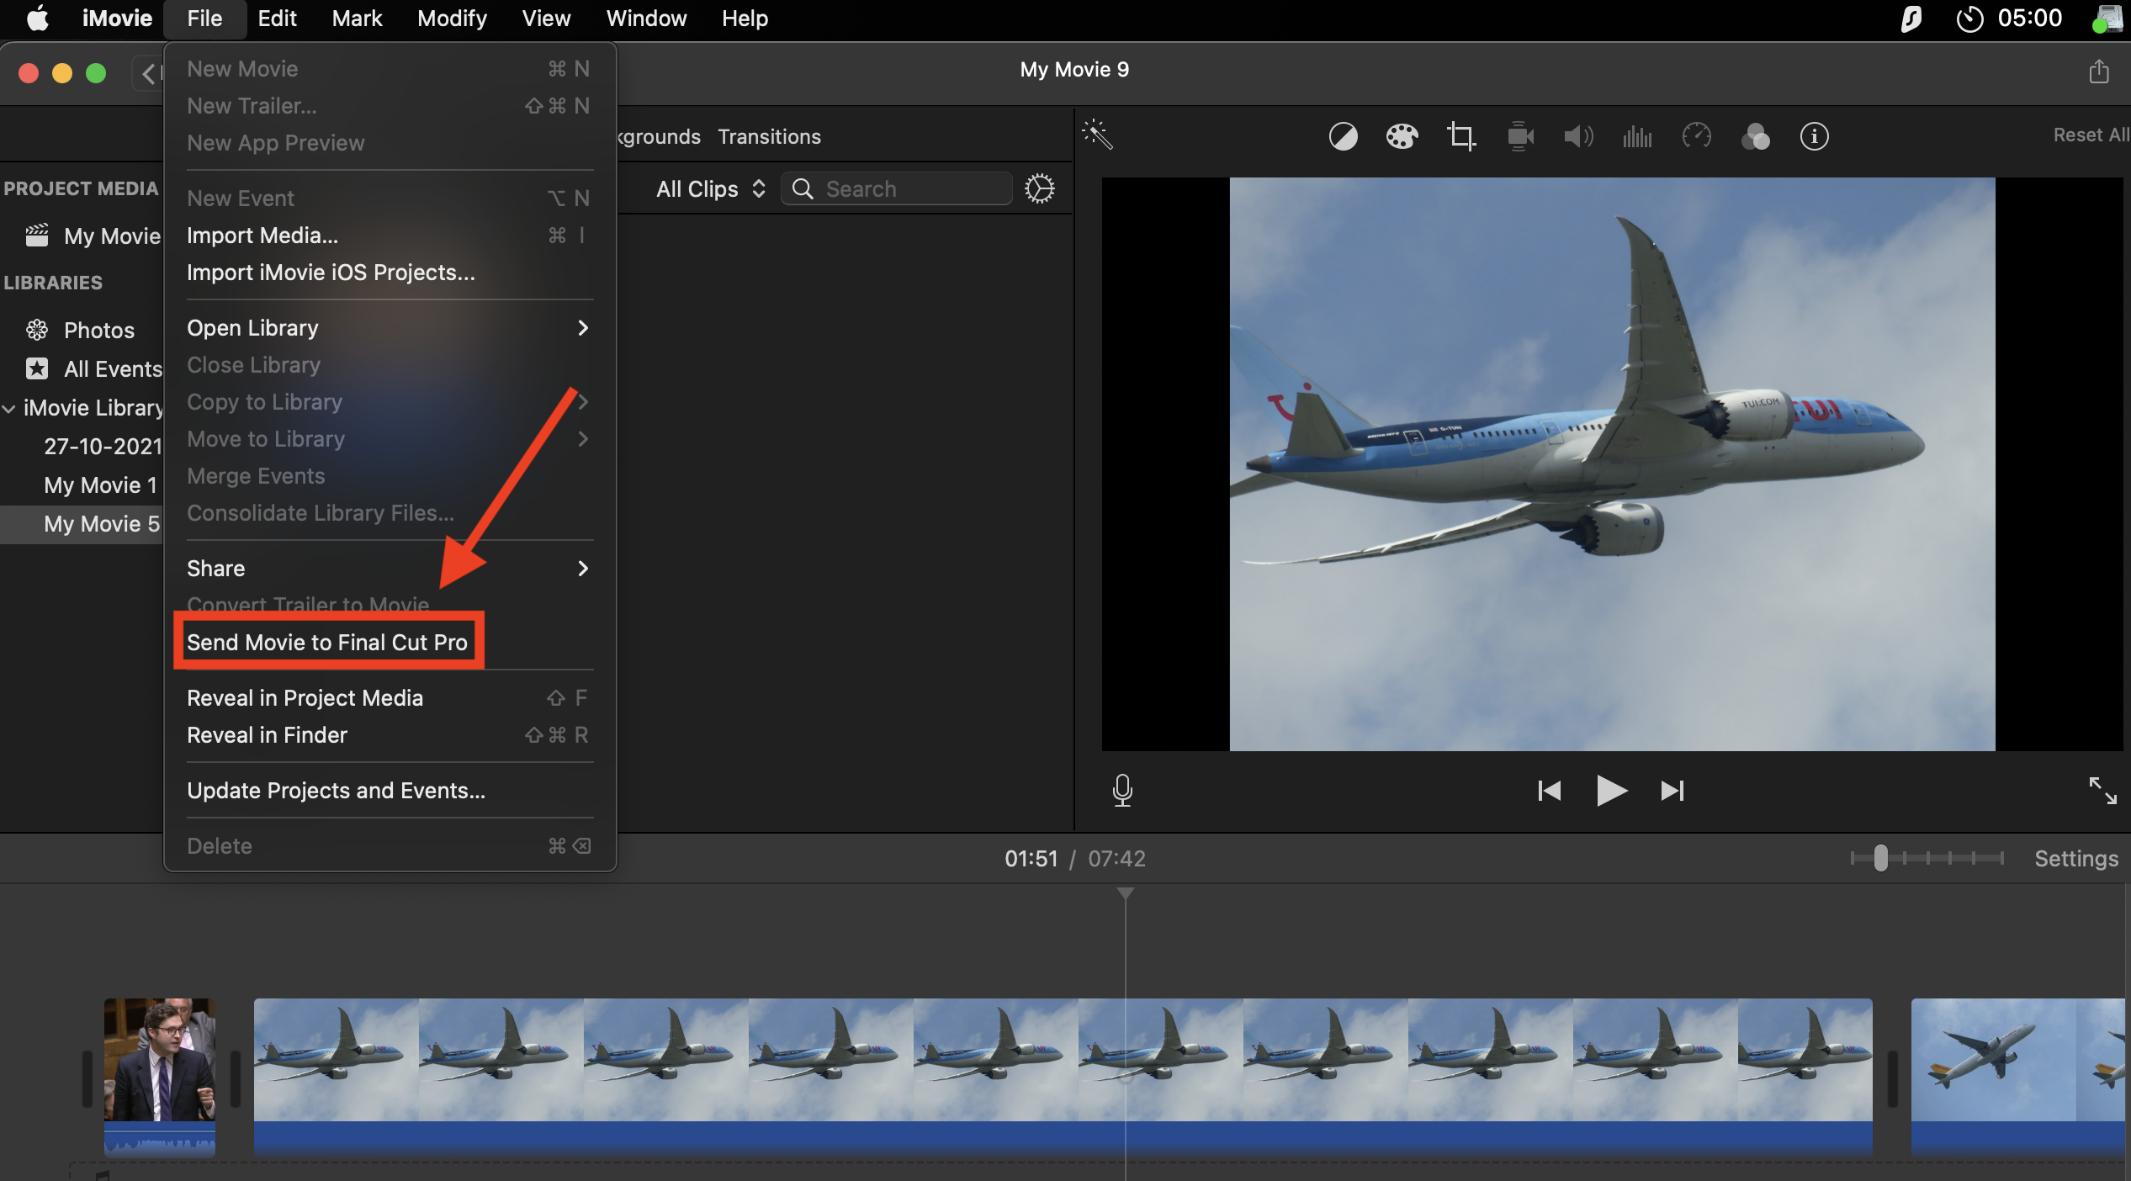Open the Volume adjustment control
The width and height of the screenshot is (2131, 1181).
[1578, 136]
